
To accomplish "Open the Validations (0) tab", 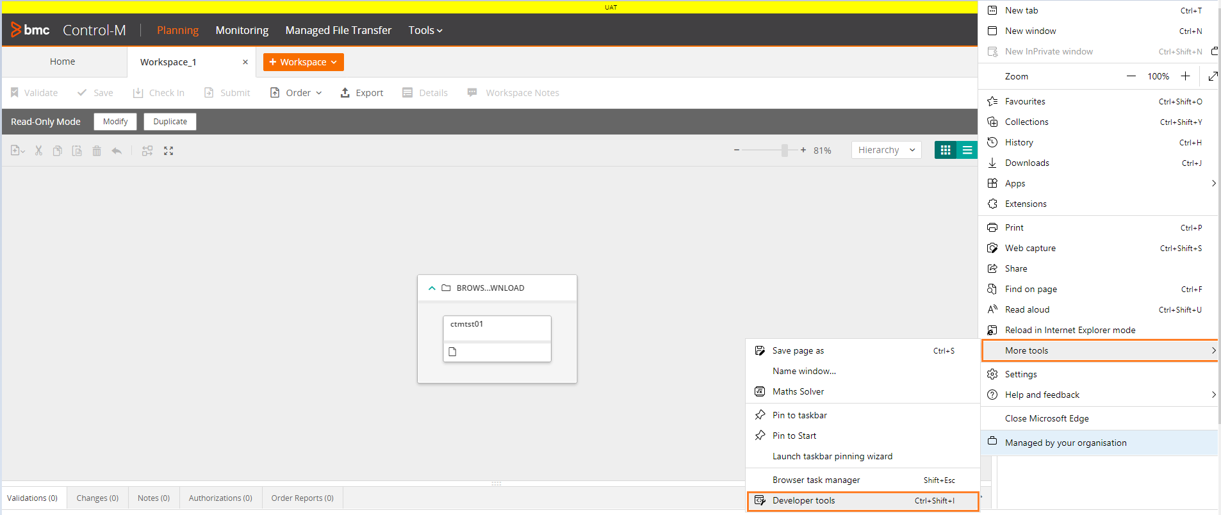I will pos(33,498).
